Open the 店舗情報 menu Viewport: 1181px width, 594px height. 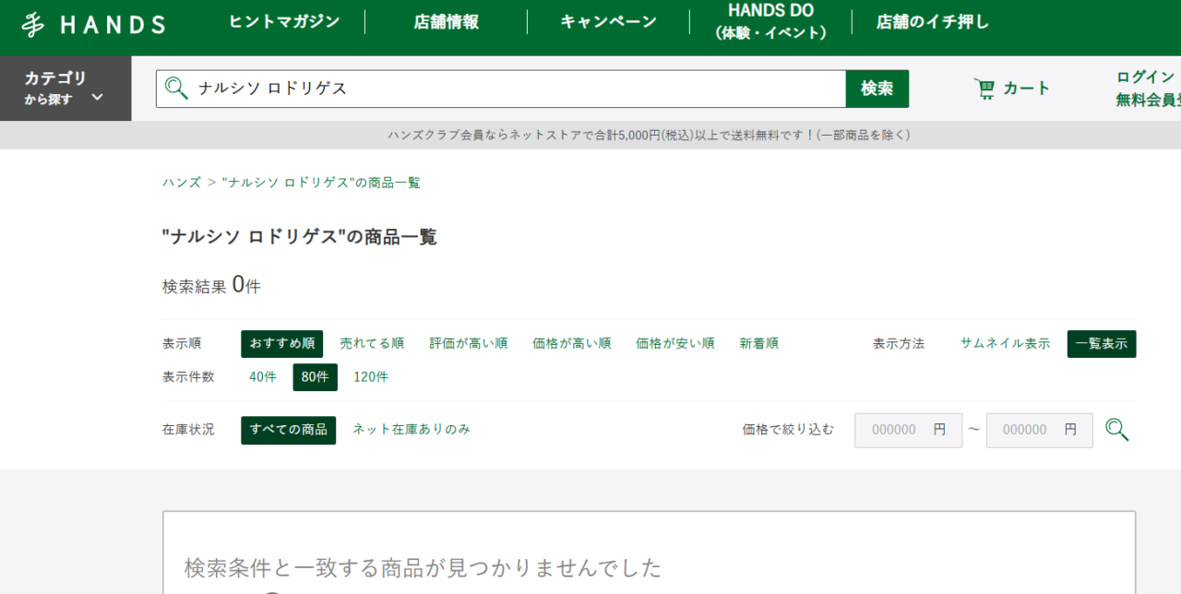[446, 22]
